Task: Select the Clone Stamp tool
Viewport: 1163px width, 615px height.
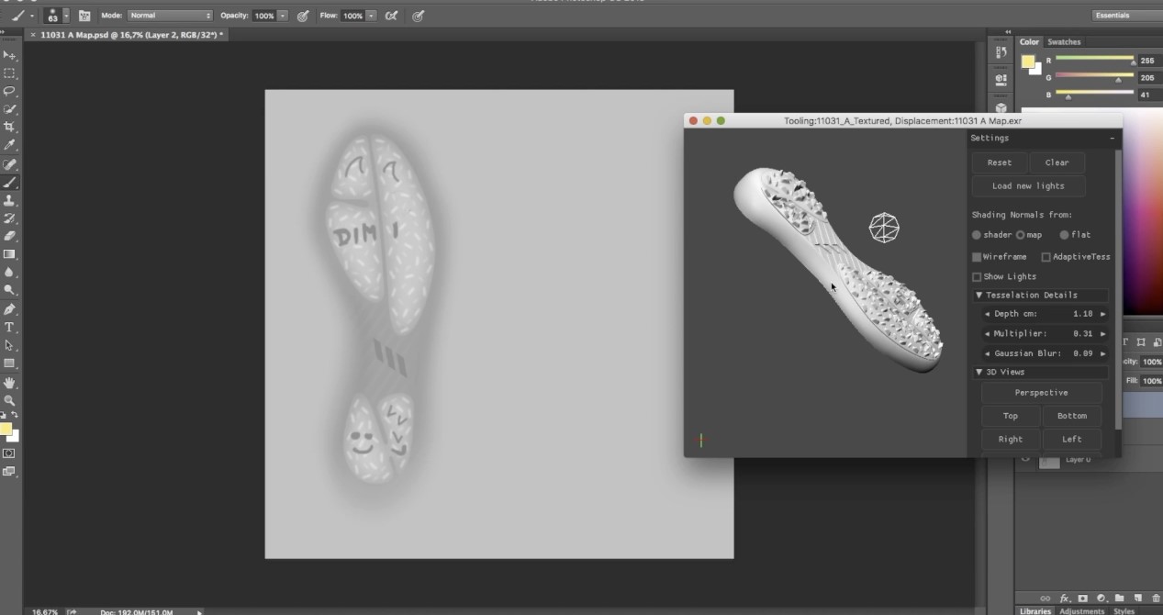Action: pos(9,200)
